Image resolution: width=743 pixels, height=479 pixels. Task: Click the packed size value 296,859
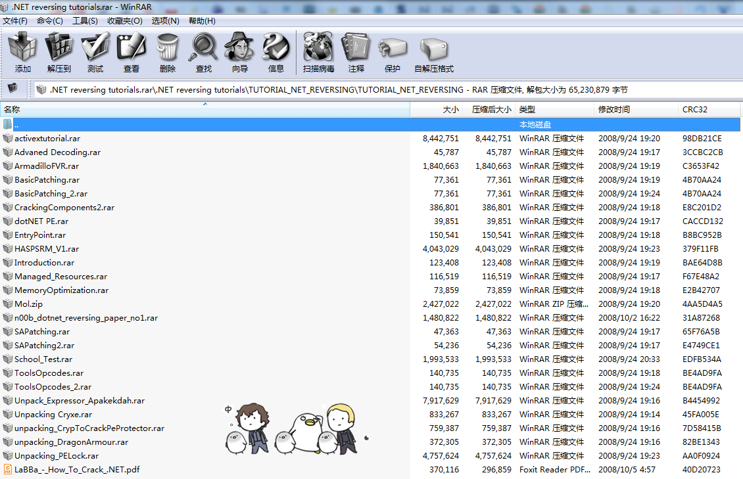click(x=496, y=469)
